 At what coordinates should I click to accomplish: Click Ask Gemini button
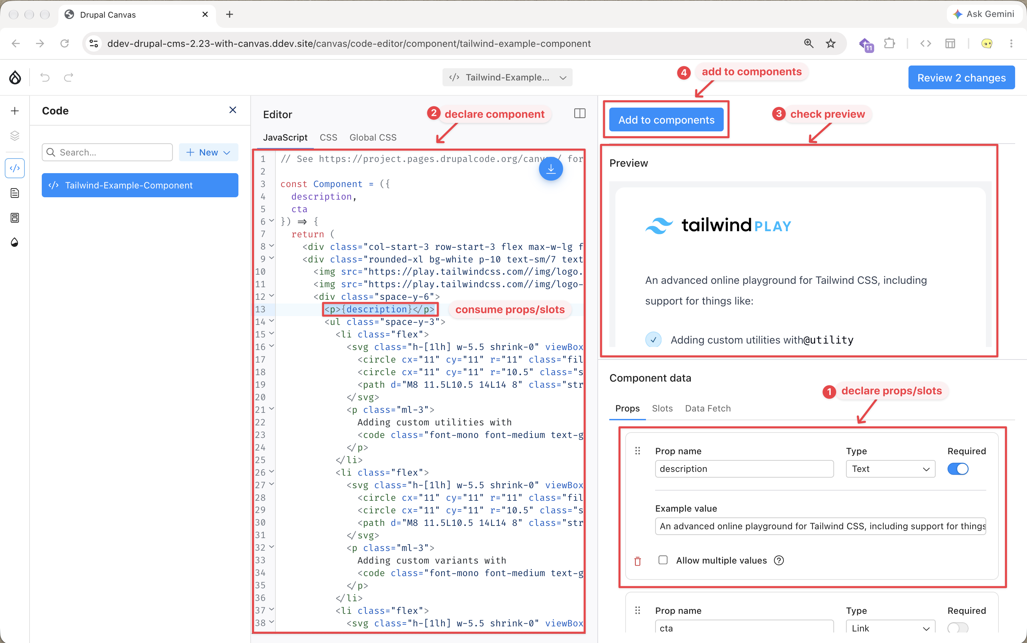pos(984,14)
